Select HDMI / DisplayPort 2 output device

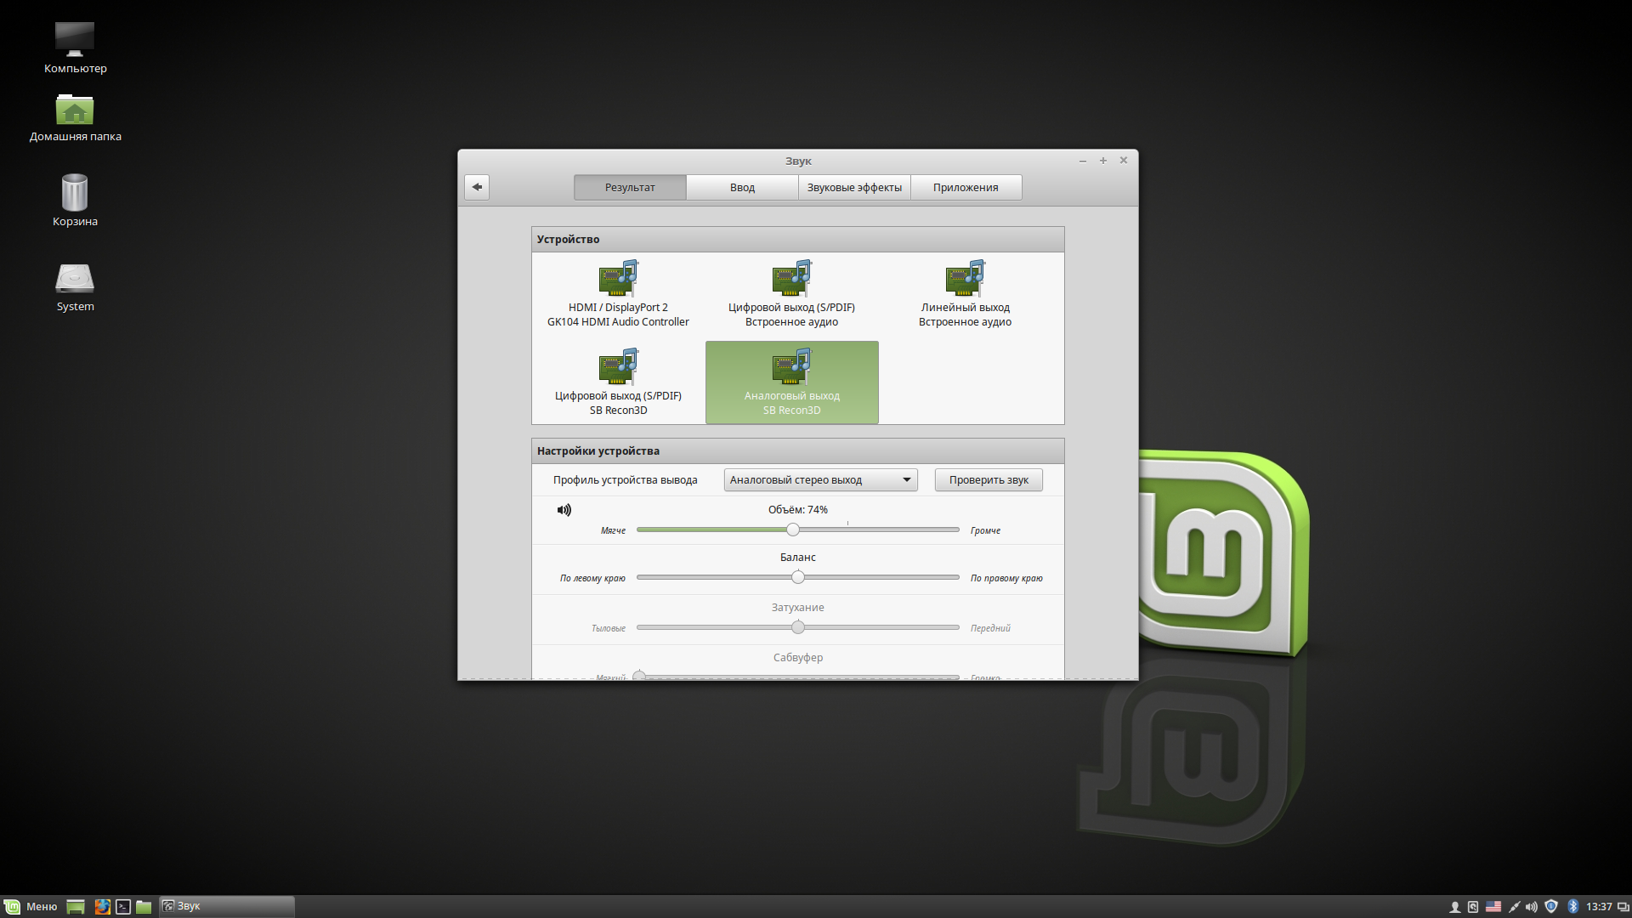click(x=618, y=294)
